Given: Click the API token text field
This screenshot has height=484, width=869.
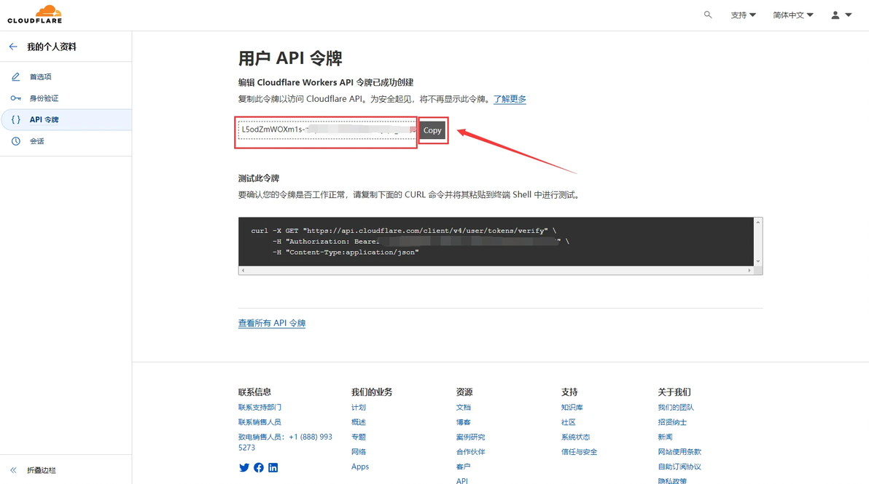Looking at the screenshot, I should pyautogui.click(x=327, y=130).
